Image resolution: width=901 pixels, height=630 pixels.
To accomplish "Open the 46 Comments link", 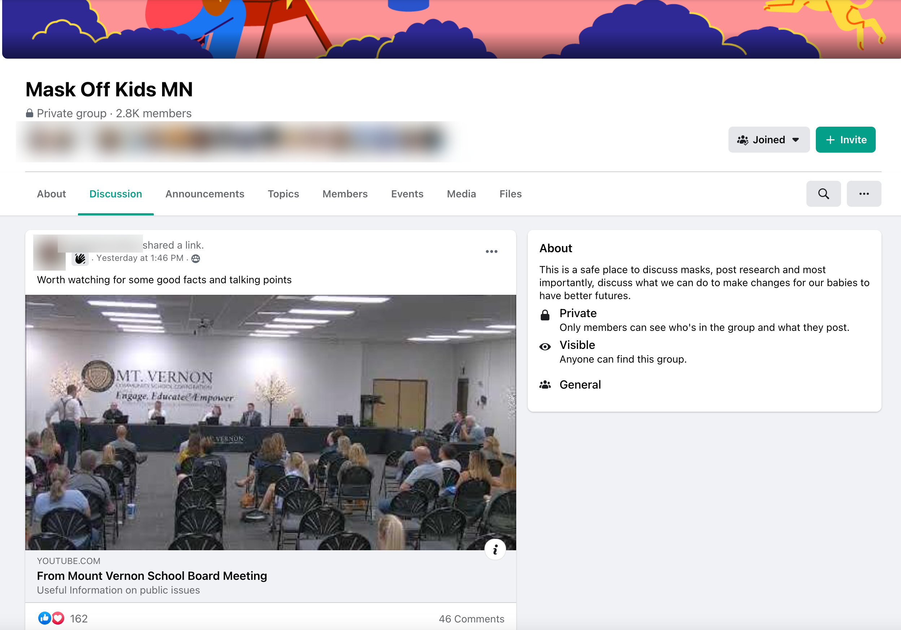I will coord(471,618).
